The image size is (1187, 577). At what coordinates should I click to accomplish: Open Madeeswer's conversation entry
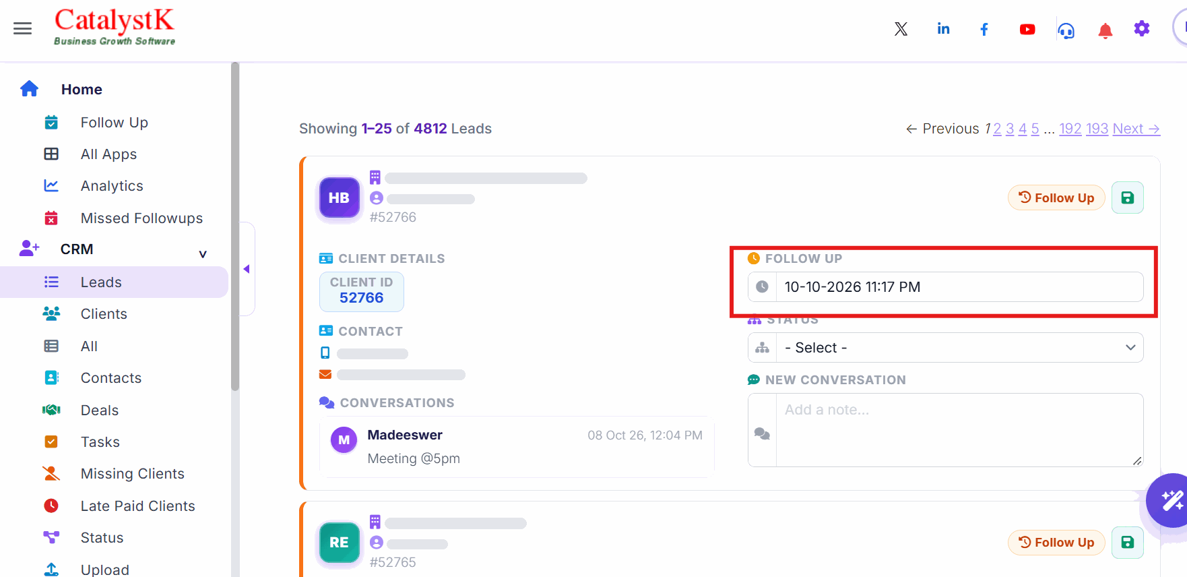(517, 446)
